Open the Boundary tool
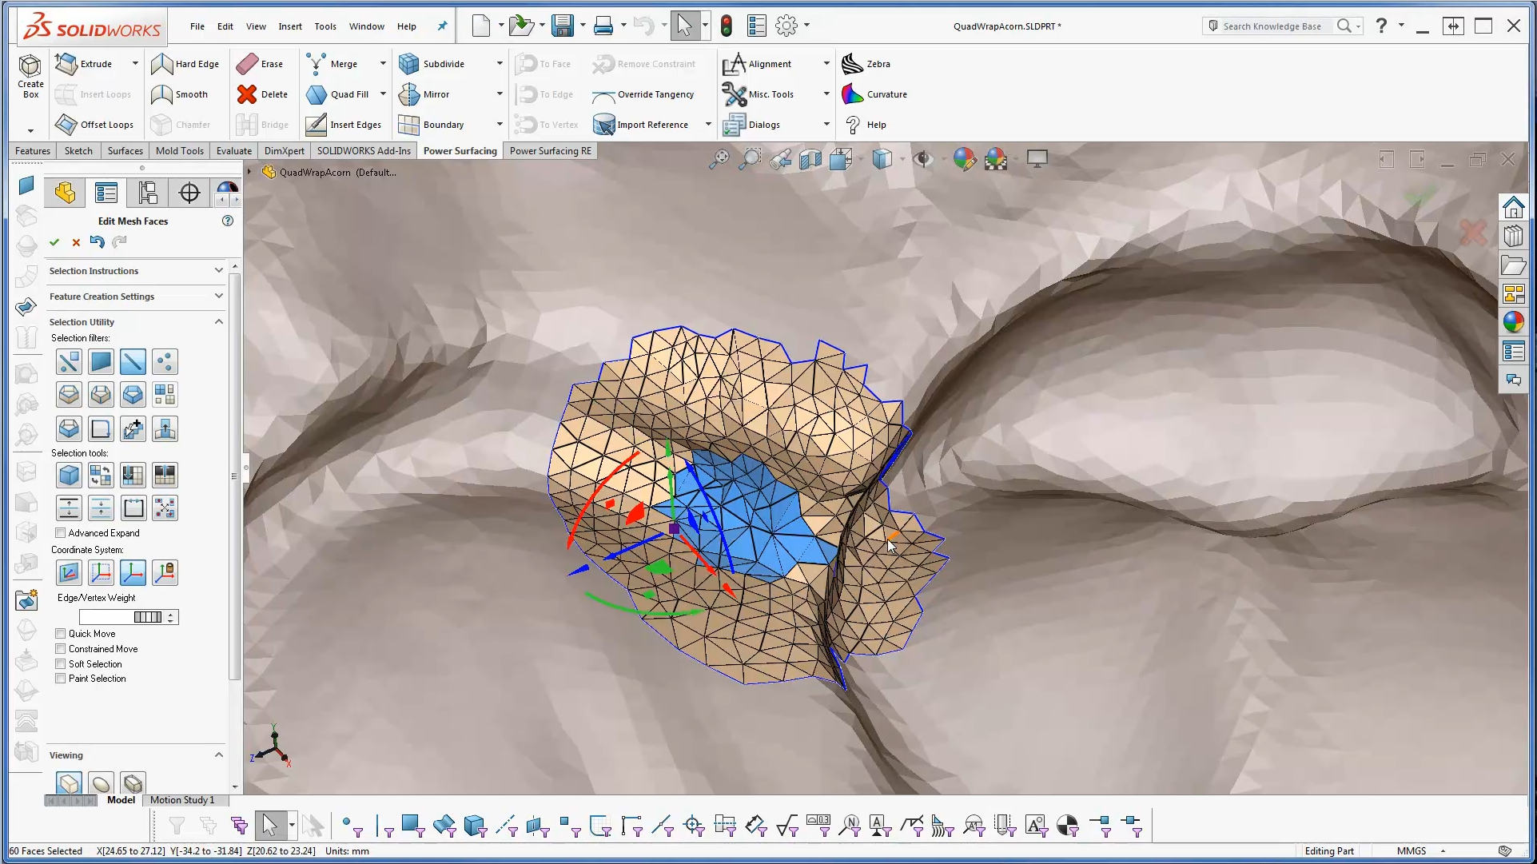This screenshot has width=1537, height=864. pyautogui.click(x=432, y=125)
